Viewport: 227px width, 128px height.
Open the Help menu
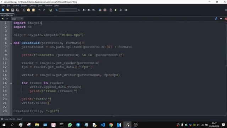tap(57, 6)
